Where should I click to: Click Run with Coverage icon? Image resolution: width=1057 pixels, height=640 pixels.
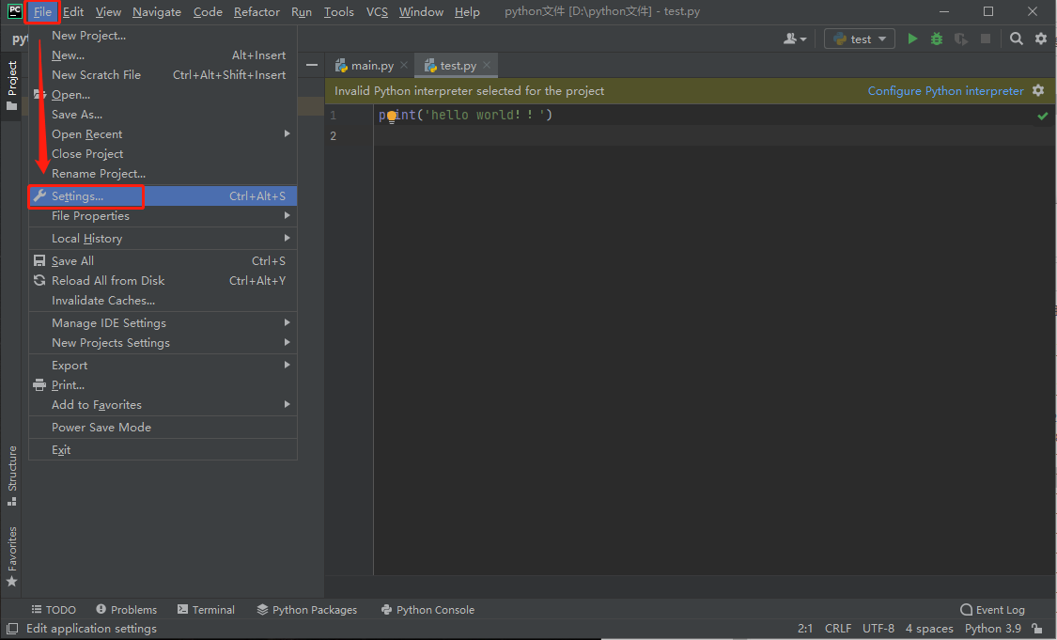point(961,39)
